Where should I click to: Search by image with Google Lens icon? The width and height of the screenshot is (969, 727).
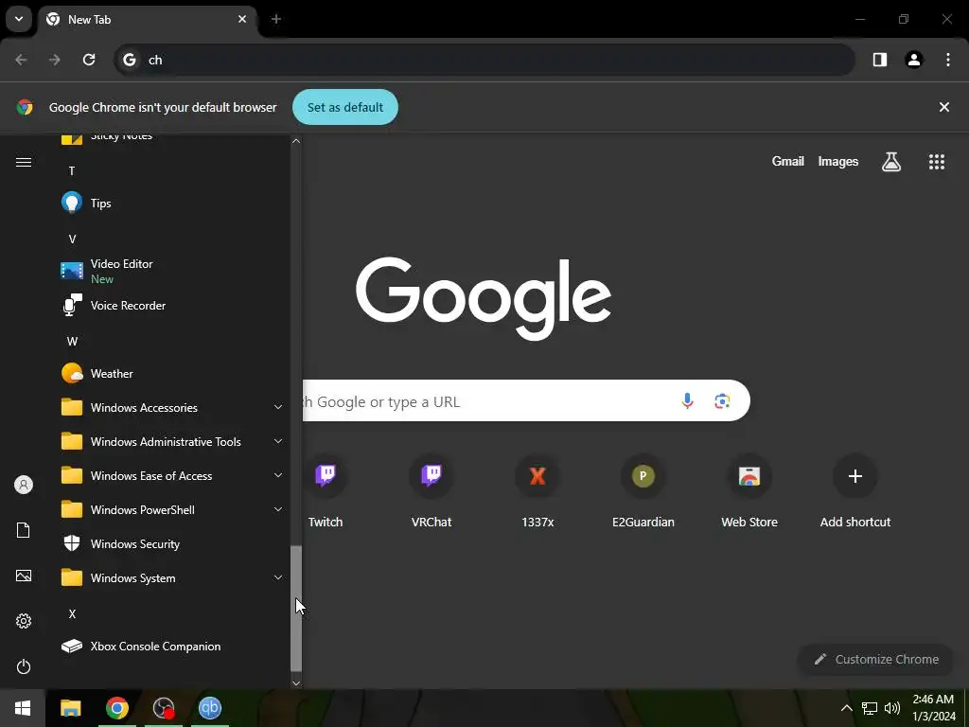point(722,401)
